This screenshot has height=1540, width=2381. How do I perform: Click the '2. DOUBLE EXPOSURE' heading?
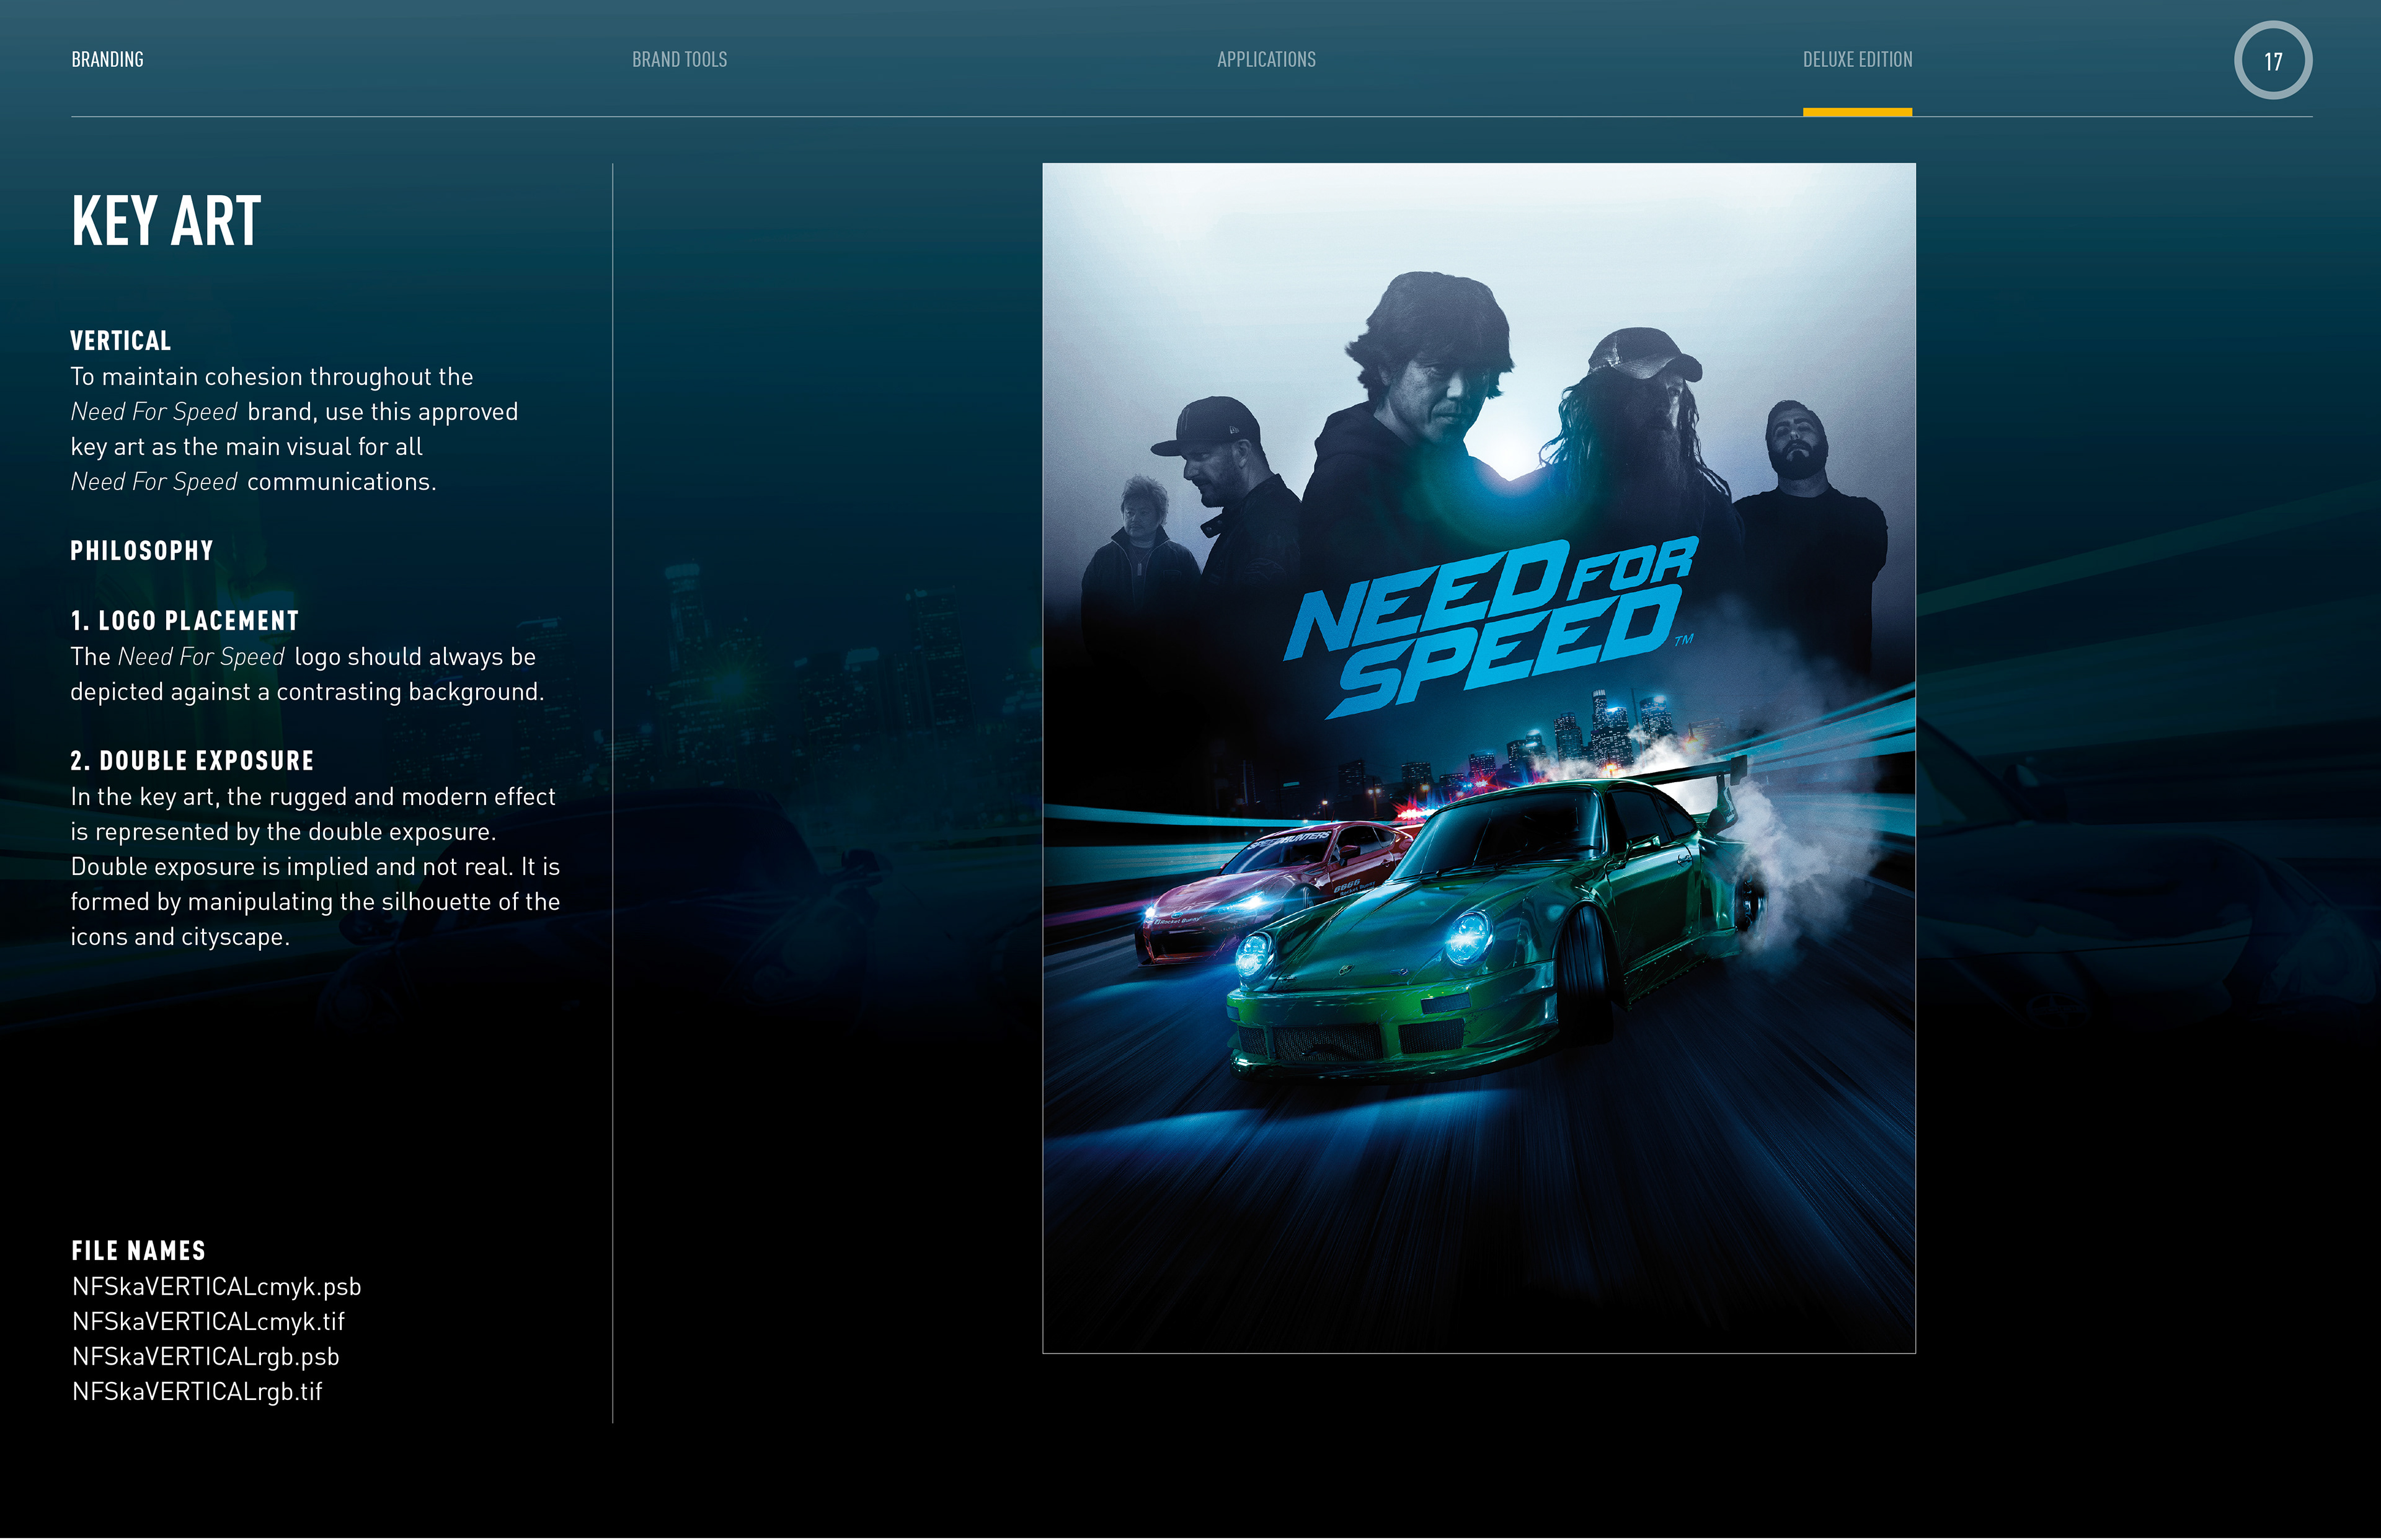coord(192,761)
